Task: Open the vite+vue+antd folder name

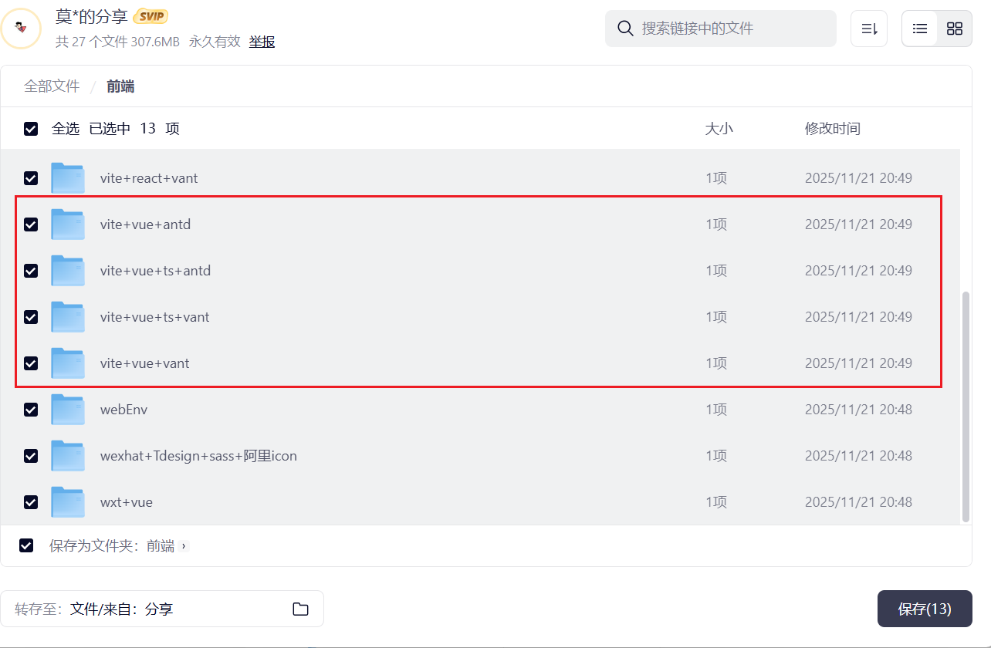Action: point(145,224)
